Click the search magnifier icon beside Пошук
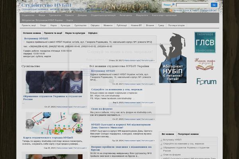The height and width of the screenshot is (159, 239). [x=173, y=5]
